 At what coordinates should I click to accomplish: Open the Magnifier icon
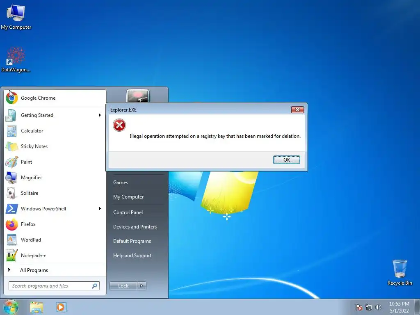(x=11, y=178)
